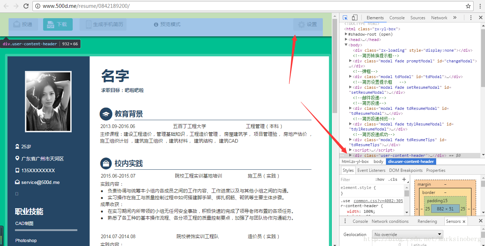Open the drawer three-dot menu
Image resolution: width=485 pixels, height=246 pixels.
point(345,221)
